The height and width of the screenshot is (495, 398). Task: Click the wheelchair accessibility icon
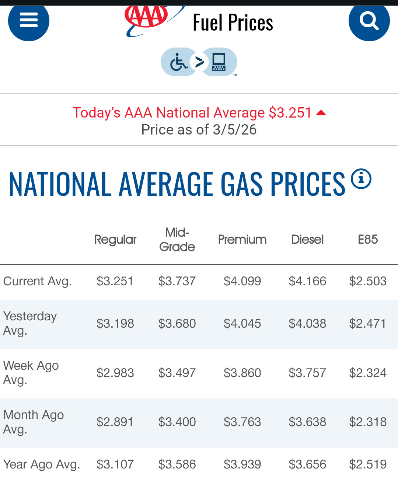[x=179, y=62]
